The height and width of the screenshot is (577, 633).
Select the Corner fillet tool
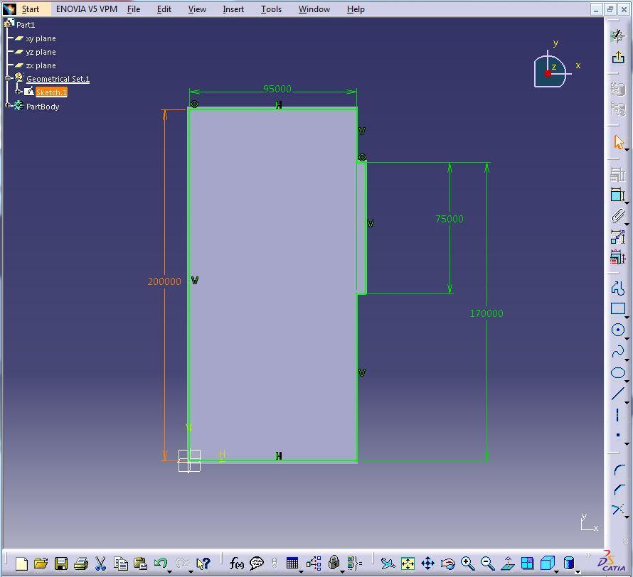point(618,470)
